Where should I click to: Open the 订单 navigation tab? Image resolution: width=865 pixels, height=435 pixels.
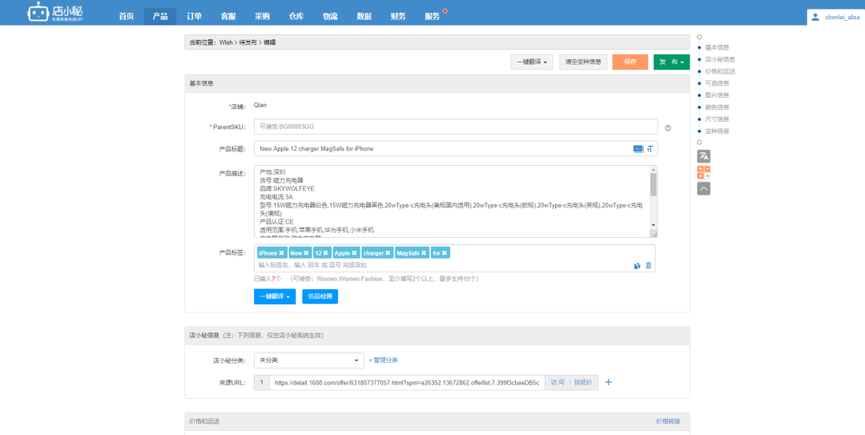pyautogui.click(x=194, y=17)
